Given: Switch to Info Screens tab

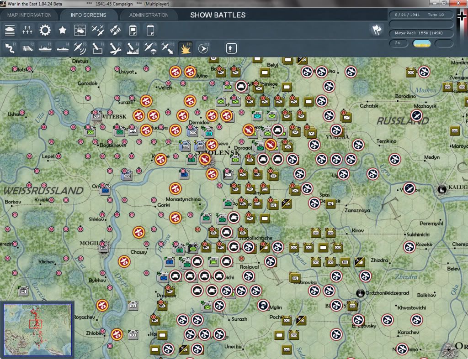Looking at the screenshot, I should (x=88, y=15).
